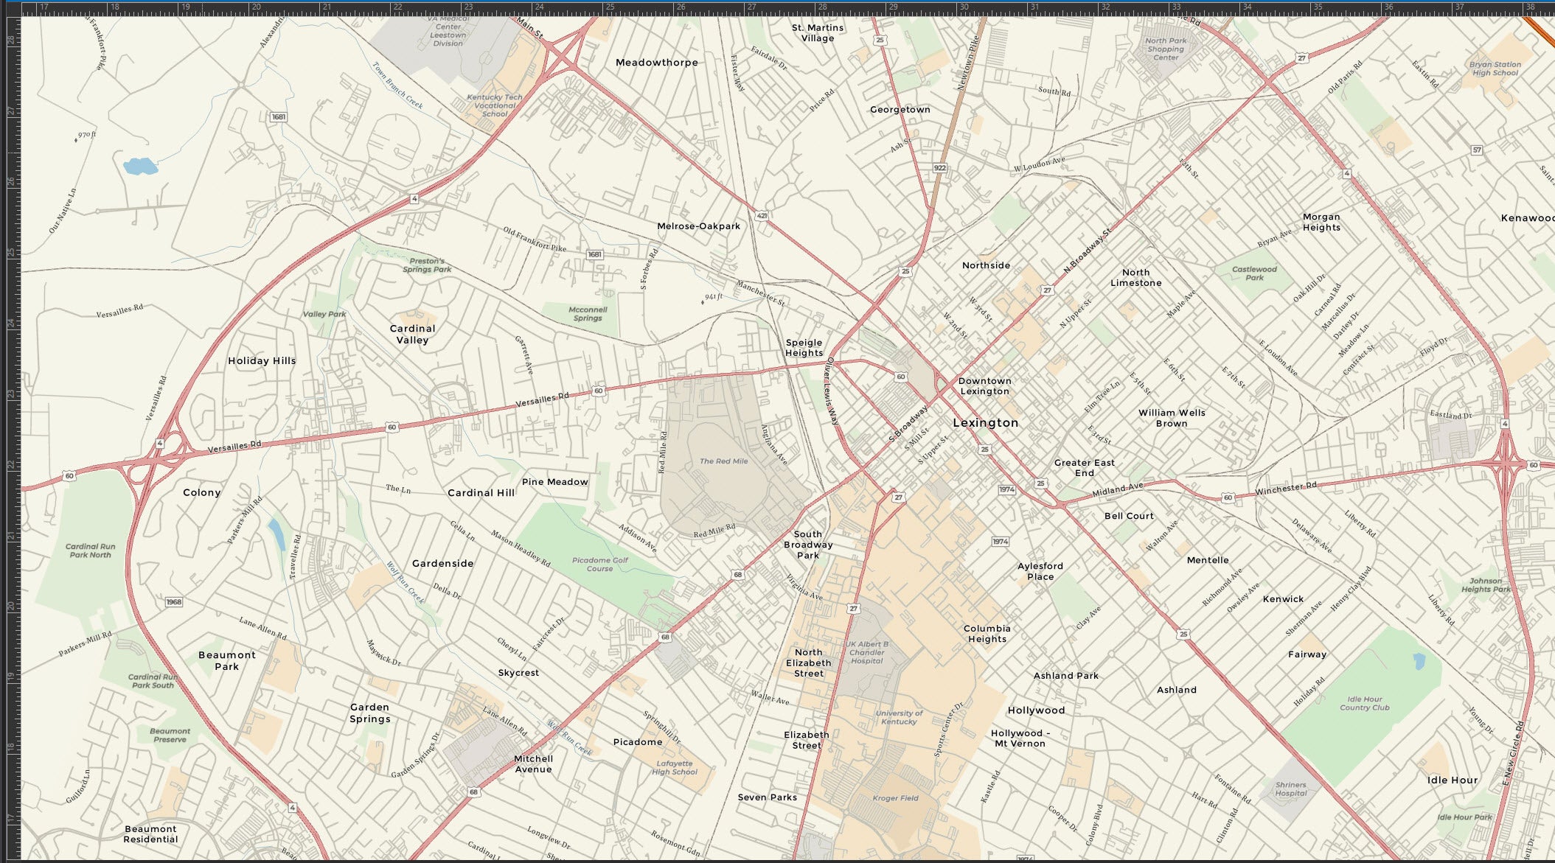Select the Fairway neighborhood label
Image resolution: width=1555 pixels, height=863 pixels.
coord(1307,654)
